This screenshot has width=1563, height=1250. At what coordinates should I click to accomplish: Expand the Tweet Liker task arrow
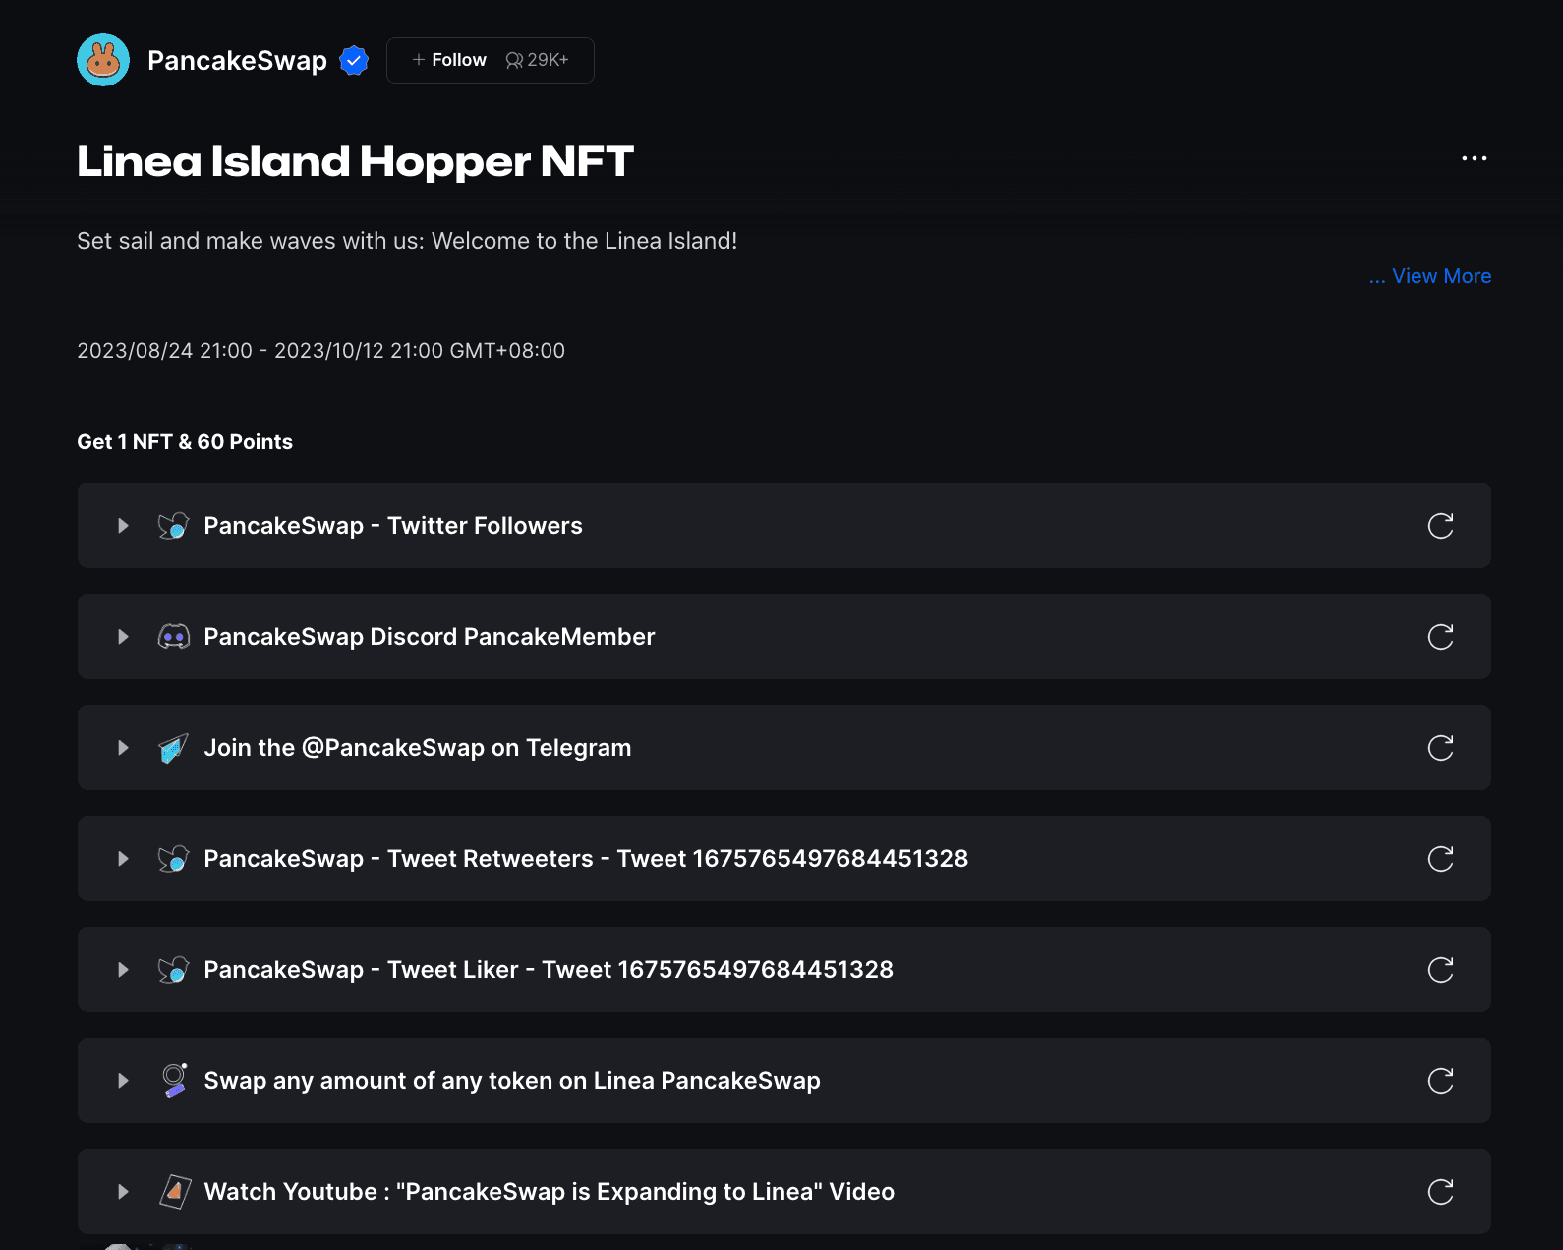point(123,970)
